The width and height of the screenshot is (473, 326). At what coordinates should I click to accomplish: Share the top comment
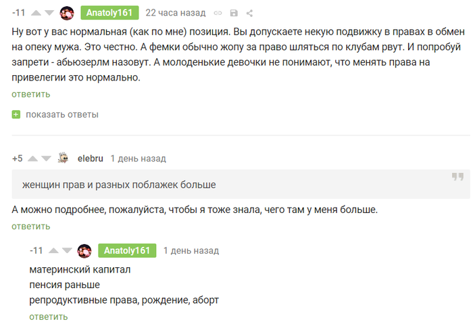pyautogui.click(x=249, y=13)
